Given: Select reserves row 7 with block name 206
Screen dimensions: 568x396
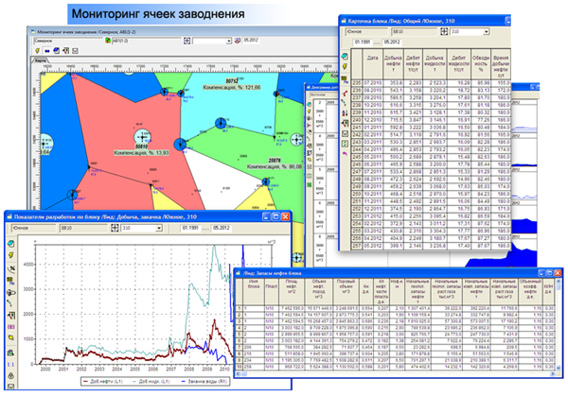Looking at the screenshot, I should (395, 347).
